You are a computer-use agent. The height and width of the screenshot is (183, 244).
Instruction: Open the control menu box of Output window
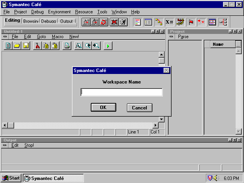5,145
